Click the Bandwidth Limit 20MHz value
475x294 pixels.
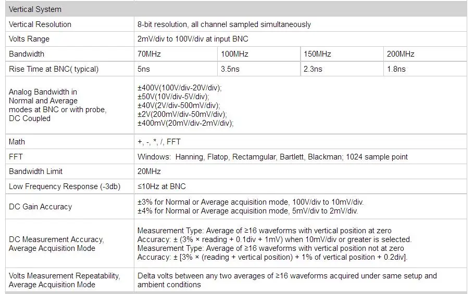pyautogui.click(x=149, y=171)
